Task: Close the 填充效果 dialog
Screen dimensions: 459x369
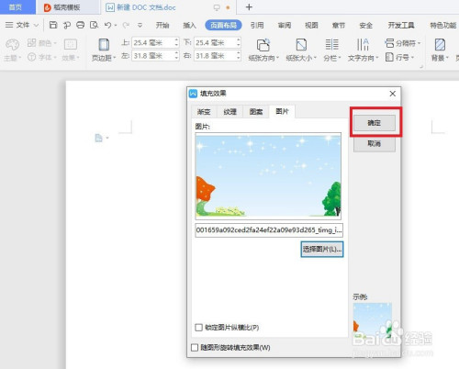Action: 393,94
